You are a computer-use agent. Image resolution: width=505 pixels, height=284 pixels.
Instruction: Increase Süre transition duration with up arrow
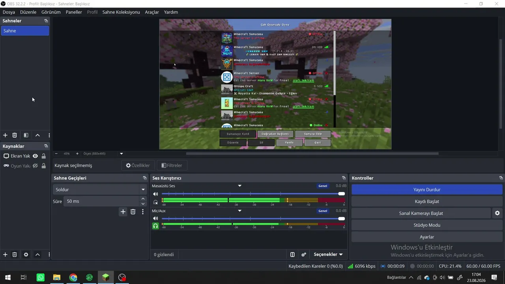(x=143, y=199)
